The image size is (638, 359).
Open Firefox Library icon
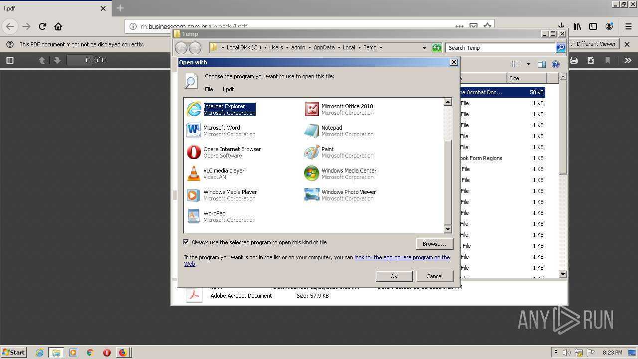click(577, 26)
